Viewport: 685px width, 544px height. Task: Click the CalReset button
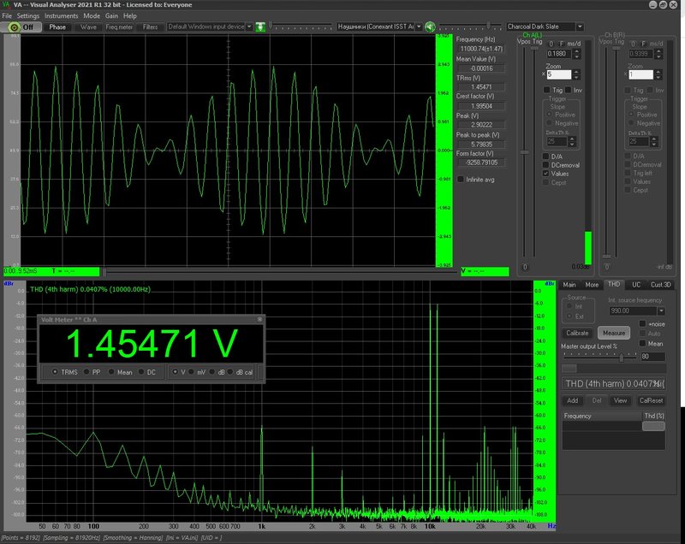coord(651,400)
